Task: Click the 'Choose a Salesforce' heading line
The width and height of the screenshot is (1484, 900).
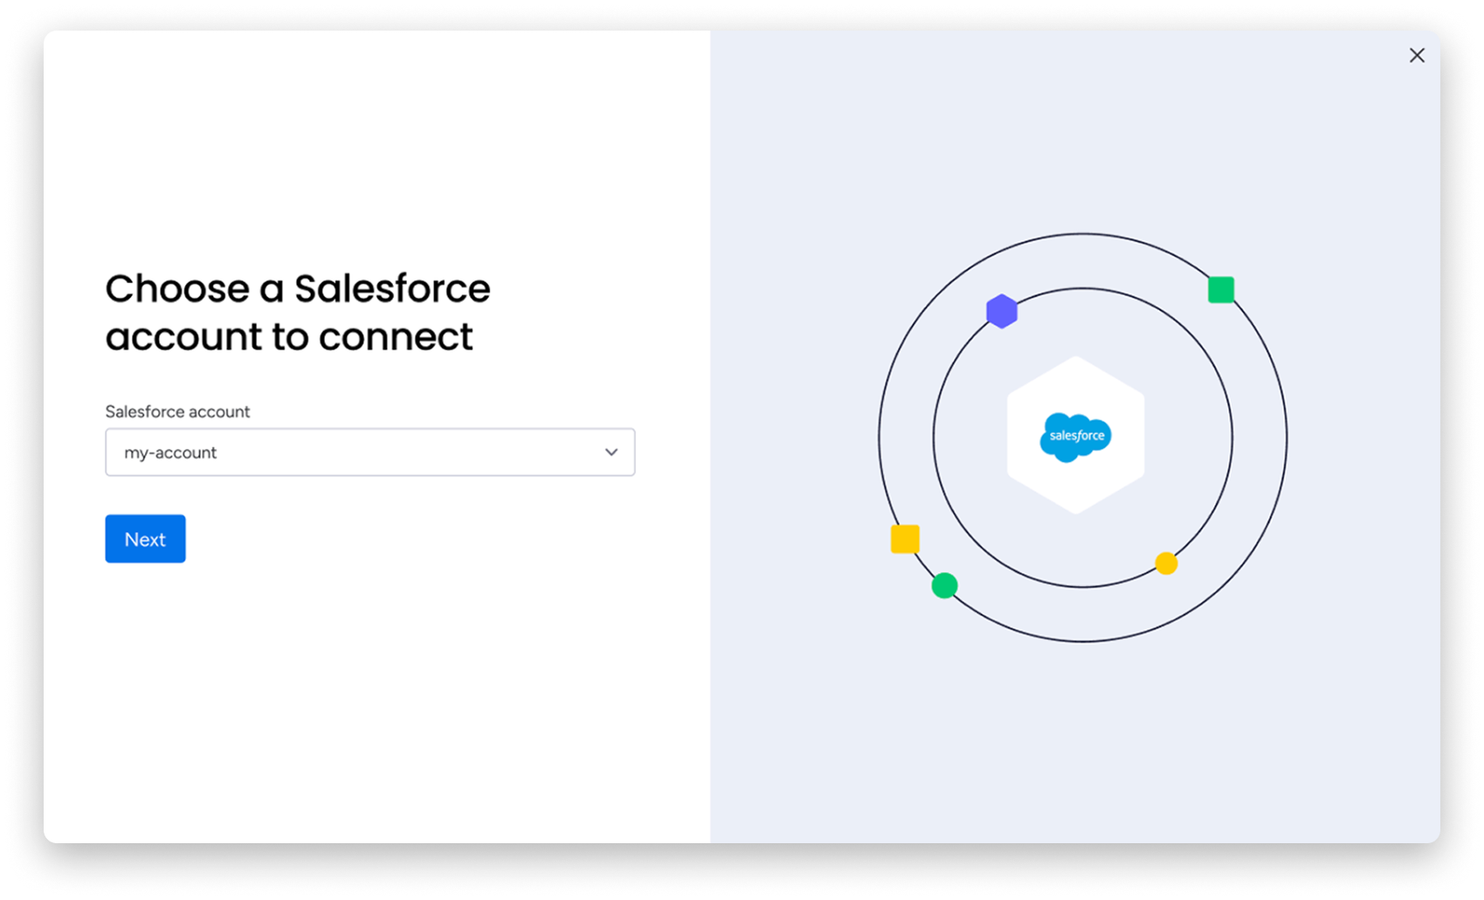Action: 297,289
